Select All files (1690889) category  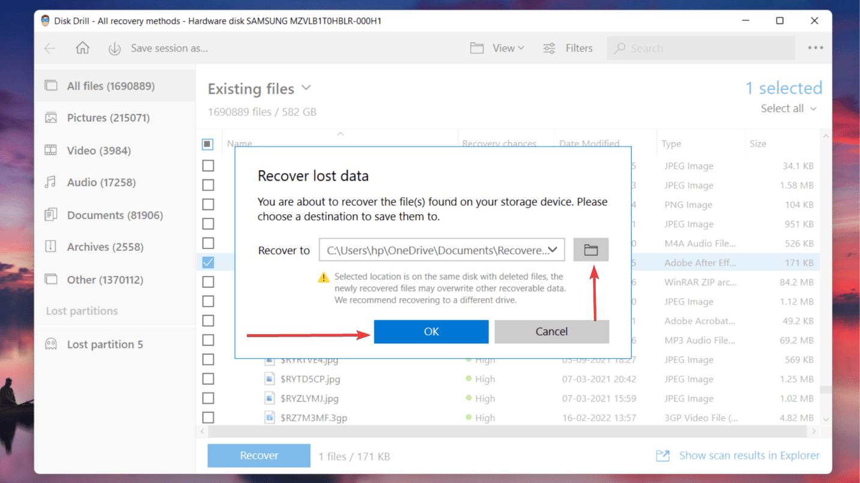point(115,86)
